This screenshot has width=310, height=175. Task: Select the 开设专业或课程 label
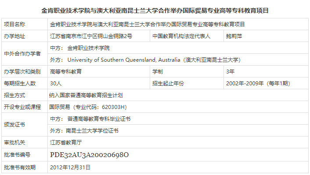[22, 107]
